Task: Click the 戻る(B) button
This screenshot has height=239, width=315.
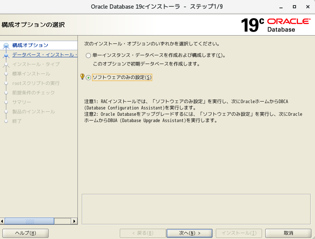Action: click(x=143, y=233)
